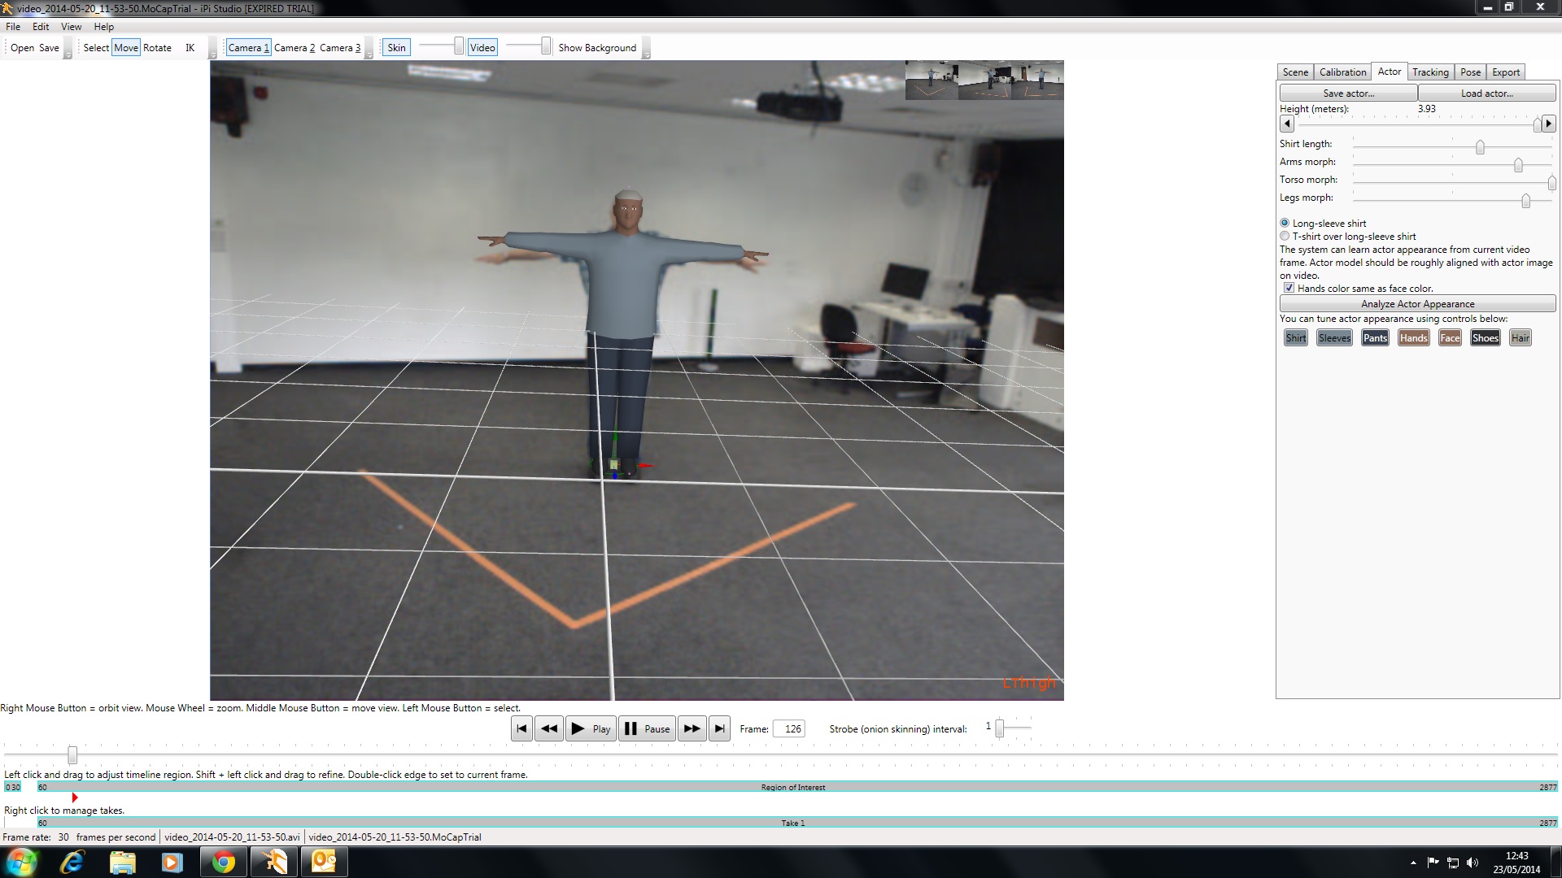
Task: Open the Tracking tab
Action: click(1430, 72)
